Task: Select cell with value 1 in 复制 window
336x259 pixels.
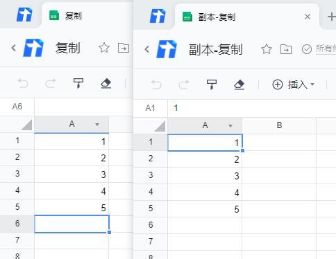Action: click(72, 141)
